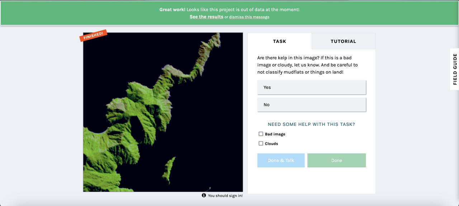
Task: Click the 'Great work!' banner text
Action: (172, 10)
